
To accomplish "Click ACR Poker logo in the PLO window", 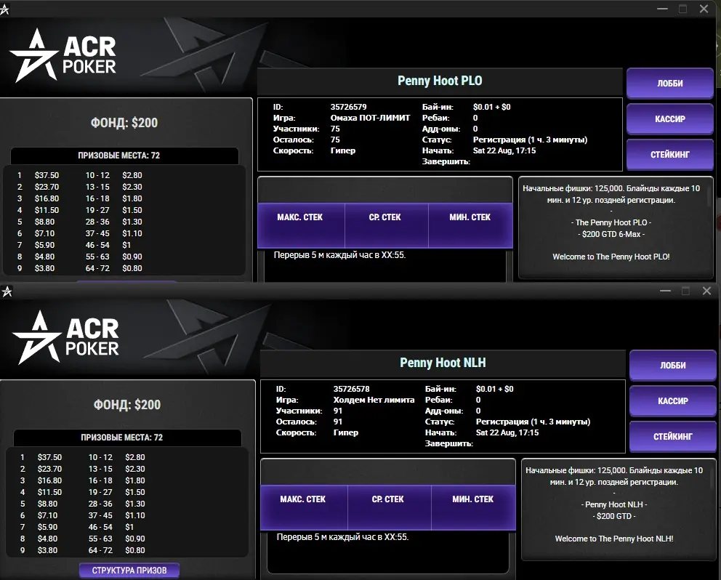I will tap(63, 56).
